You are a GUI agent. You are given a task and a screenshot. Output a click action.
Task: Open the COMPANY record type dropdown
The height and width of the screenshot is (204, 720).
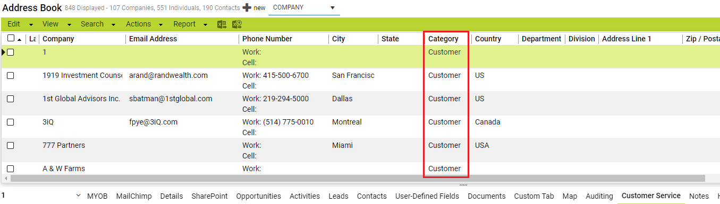(x=304, y=8)
